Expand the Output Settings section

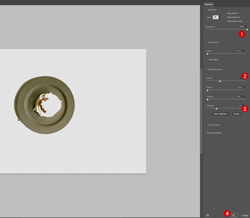coord(205,125)
